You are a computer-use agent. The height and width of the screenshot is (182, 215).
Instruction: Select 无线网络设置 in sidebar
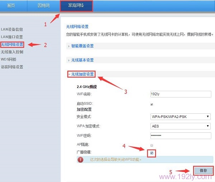[x=12, y=45]
